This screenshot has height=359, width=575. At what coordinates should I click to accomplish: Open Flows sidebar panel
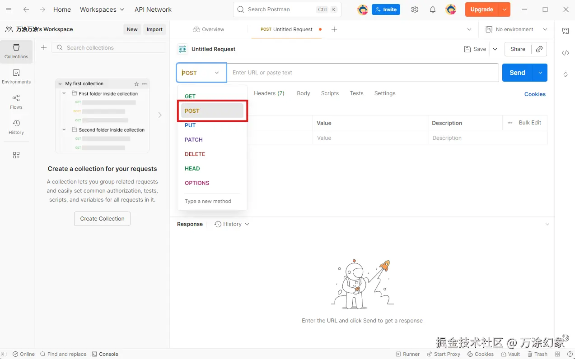click(x=16, y=102)
